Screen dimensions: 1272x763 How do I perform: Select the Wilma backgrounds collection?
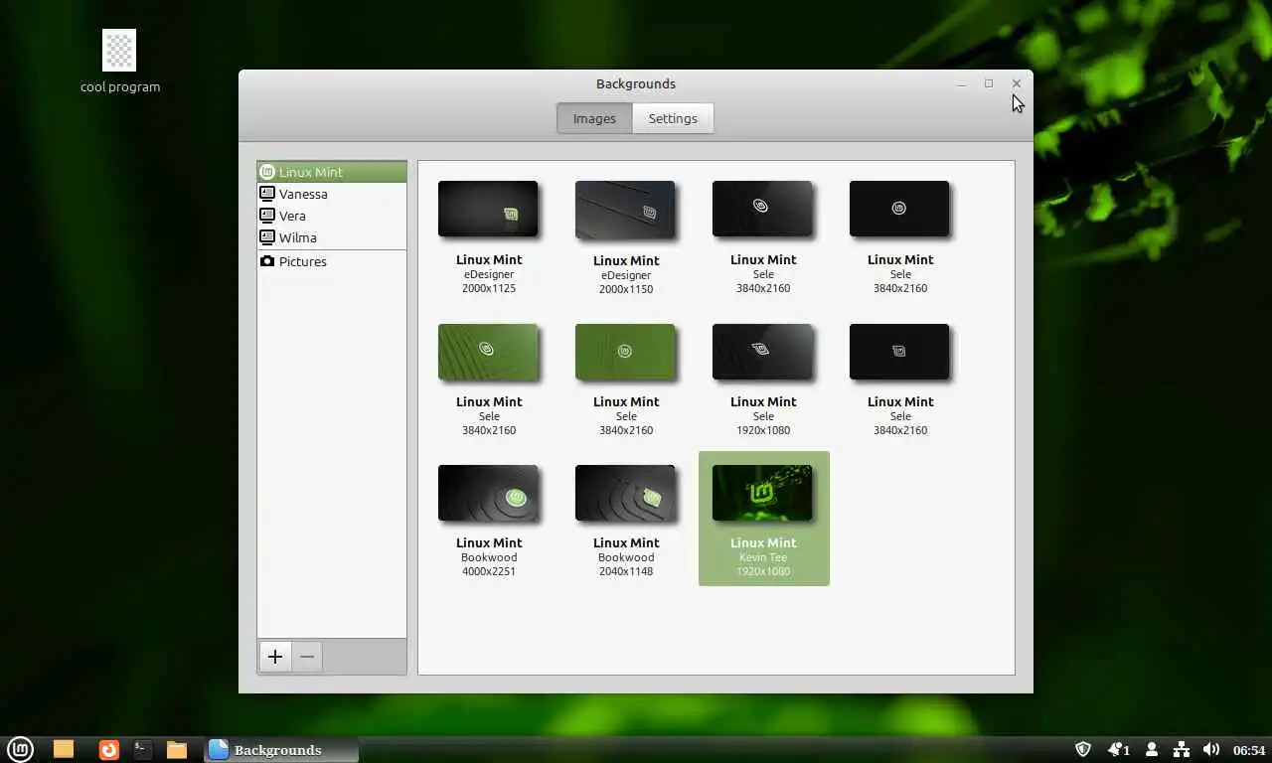pos(332,237)
